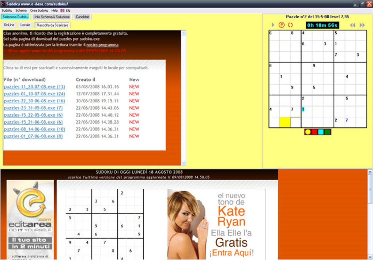Go to previous puzzle with rewind arrows
This screenshot has height=260, width=373.
[353, 25]
